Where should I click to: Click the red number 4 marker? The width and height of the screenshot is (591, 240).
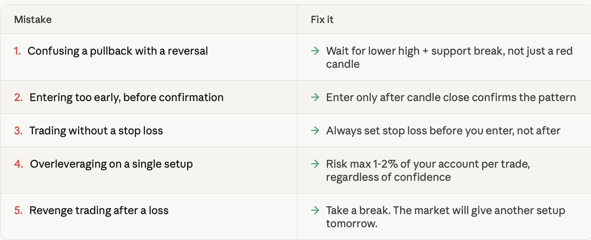point(18,164)
